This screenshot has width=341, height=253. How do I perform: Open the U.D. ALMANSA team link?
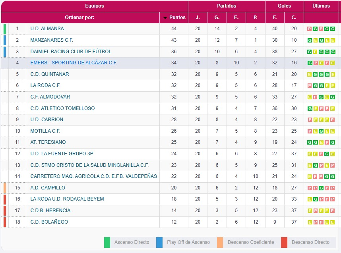pos(47,29)
